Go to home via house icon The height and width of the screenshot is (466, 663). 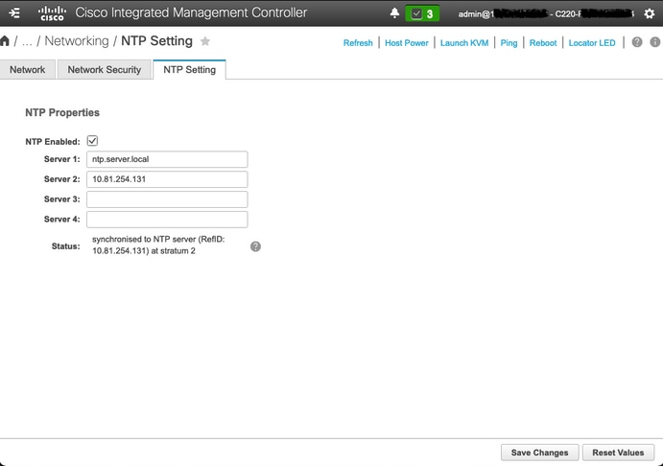(5, 41)
